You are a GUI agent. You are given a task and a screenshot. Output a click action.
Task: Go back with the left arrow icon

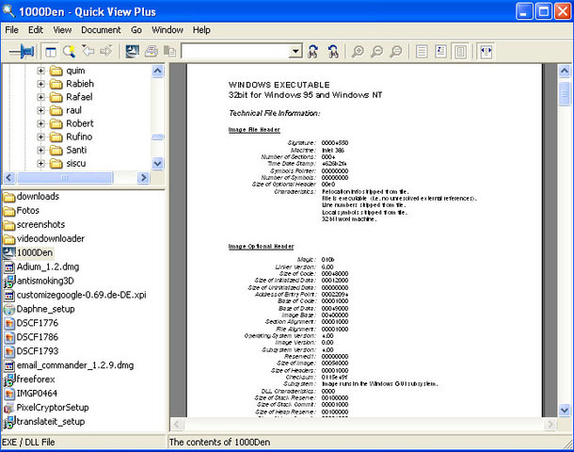88,51
